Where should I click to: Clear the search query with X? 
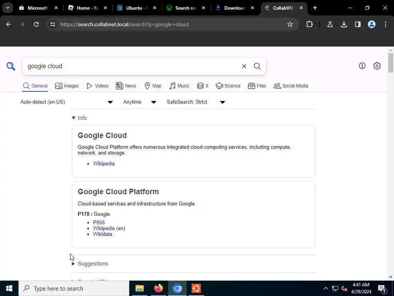244,66
